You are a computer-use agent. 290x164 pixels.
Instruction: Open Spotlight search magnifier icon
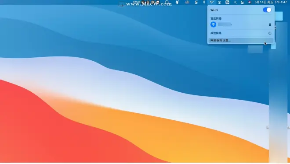pyautogui.click(x=235, y=2)
